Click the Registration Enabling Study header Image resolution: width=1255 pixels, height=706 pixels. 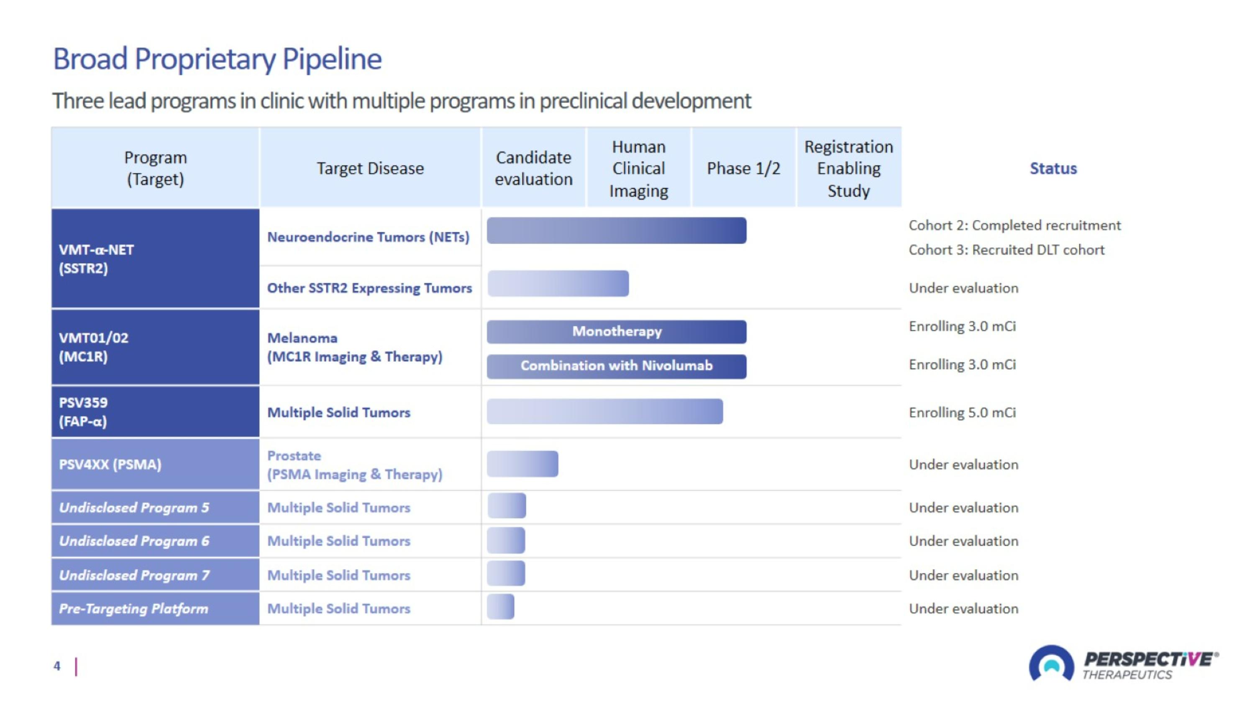[x=848, y=169]
